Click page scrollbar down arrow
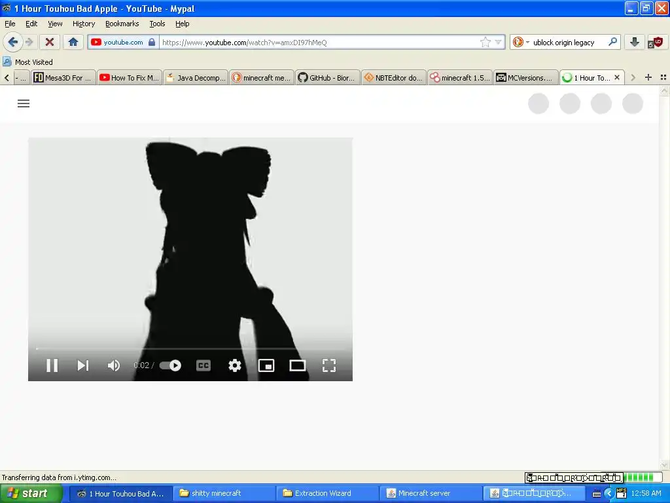670x503 pixels. coord(664,465)
